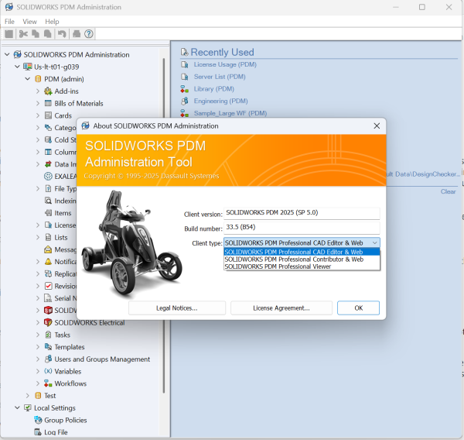
Task: Click the Copy toolbar icon
Action: (x=36, y=34)
